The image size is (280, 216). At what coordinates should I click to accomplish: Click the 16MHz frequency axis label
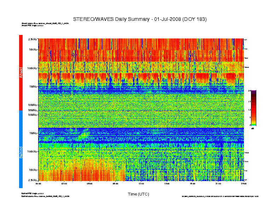32,110
